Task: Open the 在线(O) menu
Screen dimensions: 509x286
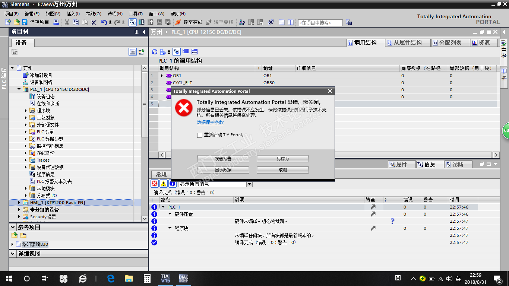Action: pyautogui.click(x=94, y=14)
